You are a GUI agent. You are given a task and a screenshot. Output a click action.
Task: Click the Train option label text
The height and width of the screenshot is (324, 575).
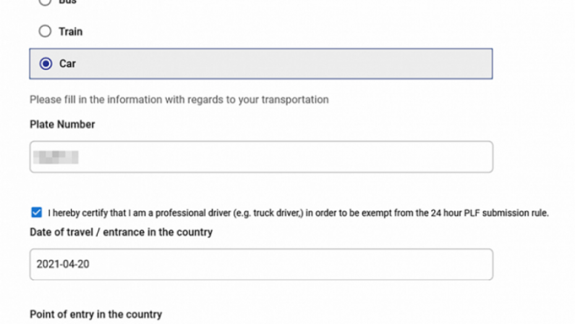pos(70,31)
